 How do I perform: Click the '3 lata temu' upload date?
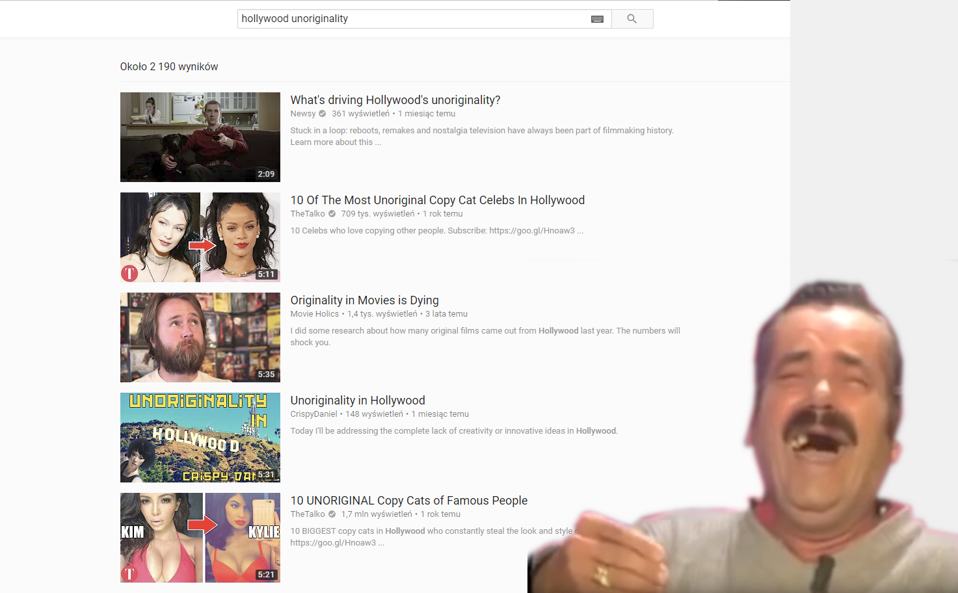pyautogui.click(x=446, y=314)
